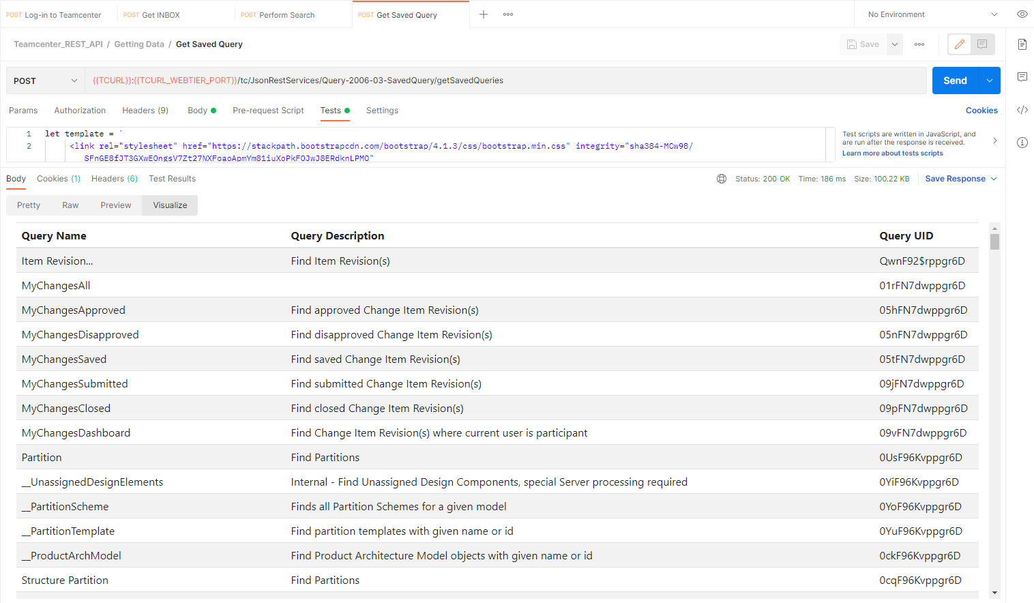Expand the Send button dropdown arrow
1034x603 pixels.
pos(989,80)
